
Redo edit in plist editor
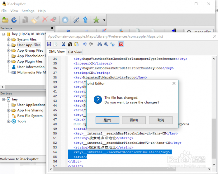[x=91, y=44]
